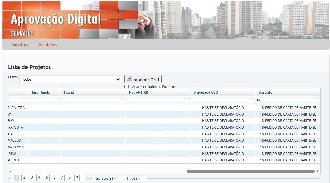This screenshot has height=183, width=330.
Task: Click the Assunto filter field containing 18
Action: pos(285,100)
